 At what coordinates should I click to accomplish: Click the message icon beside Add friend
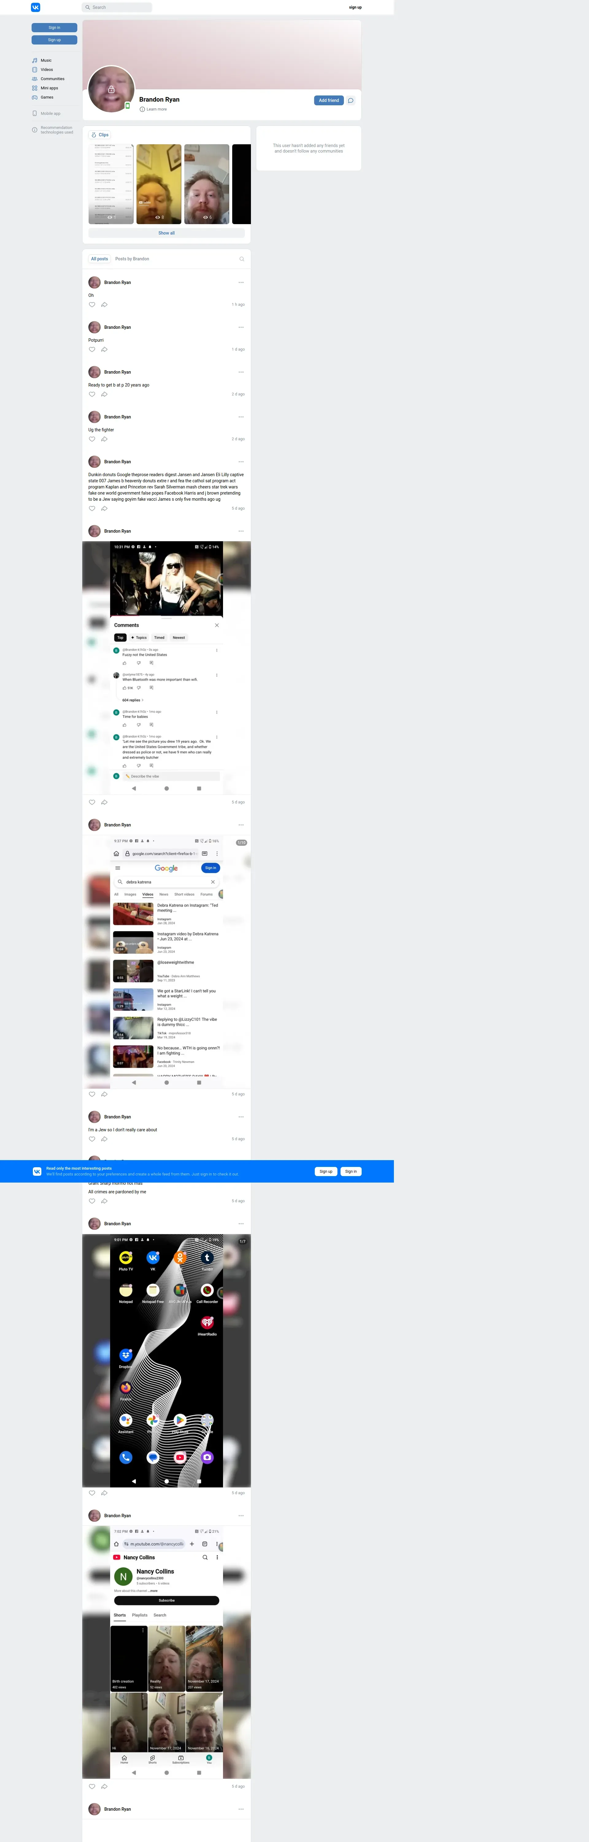pos(350,101)
